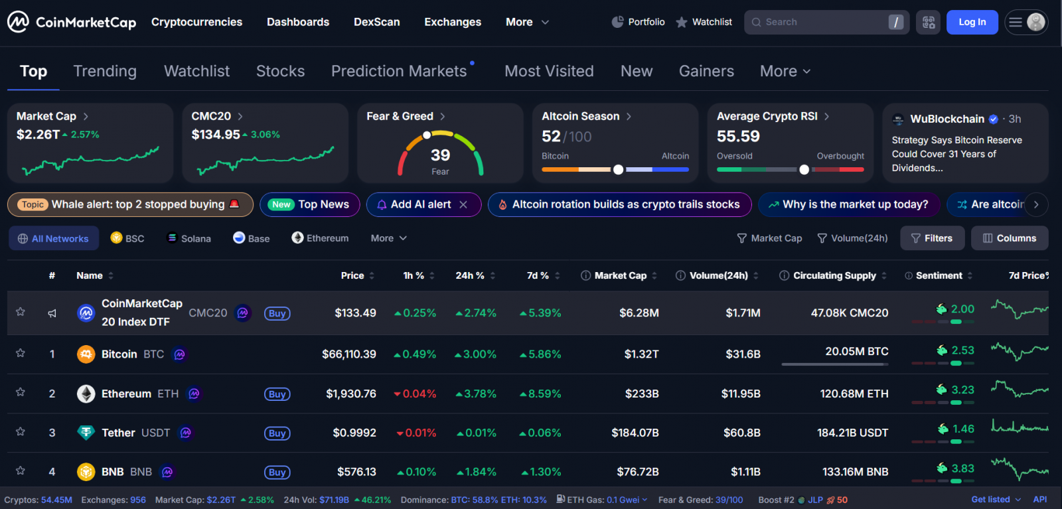Screen dimensions: 1062x509
Task: Click the megaphone ad icon in CMC20 row
Action: tap(52, 313)
